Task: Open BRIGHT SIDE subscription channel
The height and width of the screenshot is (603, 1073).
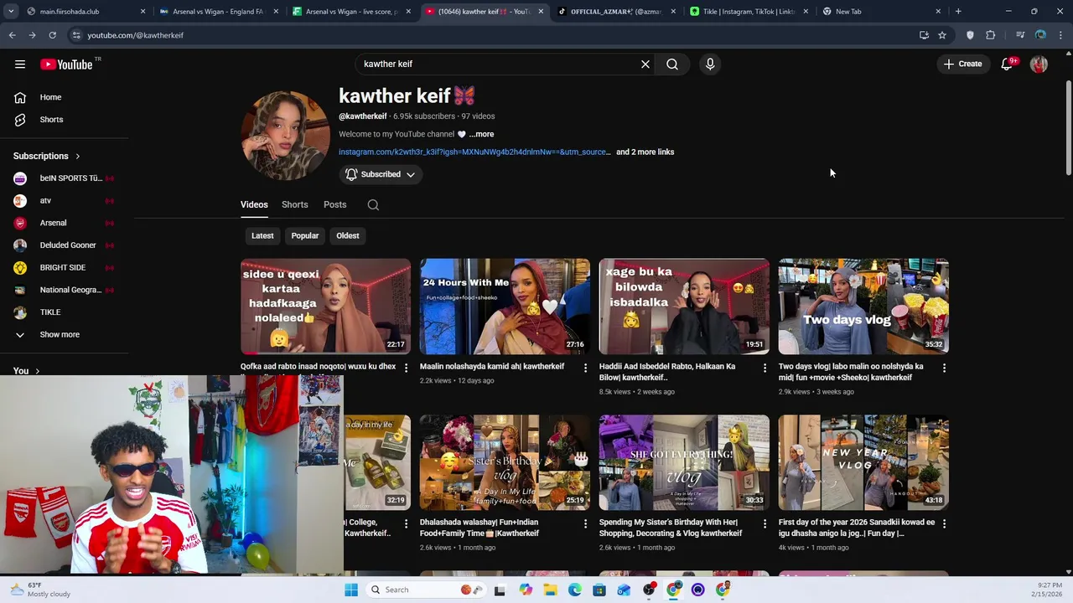Action: pyautogui.click(x=65, y=268)
